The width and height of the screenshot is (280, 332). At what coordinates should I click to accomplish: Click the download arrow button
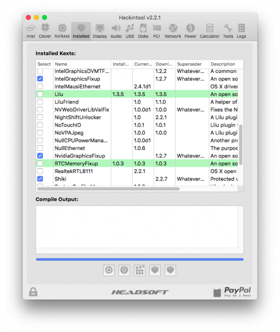pos(124,270)
